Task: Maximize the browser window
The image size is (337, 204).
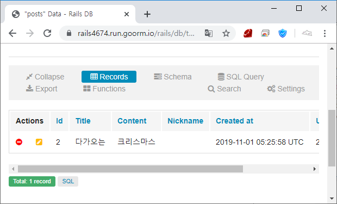Action: pos(299,8)
